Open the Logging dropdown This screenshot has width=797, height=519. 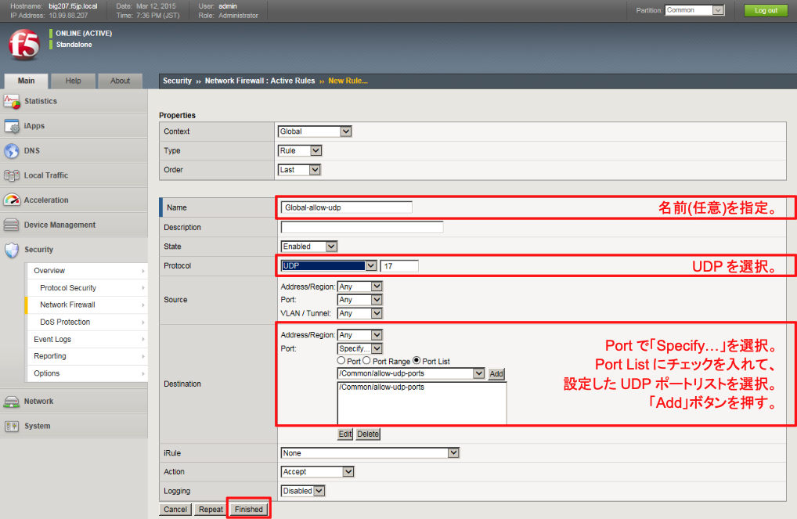pyautogui.click(x=303, y=491)
